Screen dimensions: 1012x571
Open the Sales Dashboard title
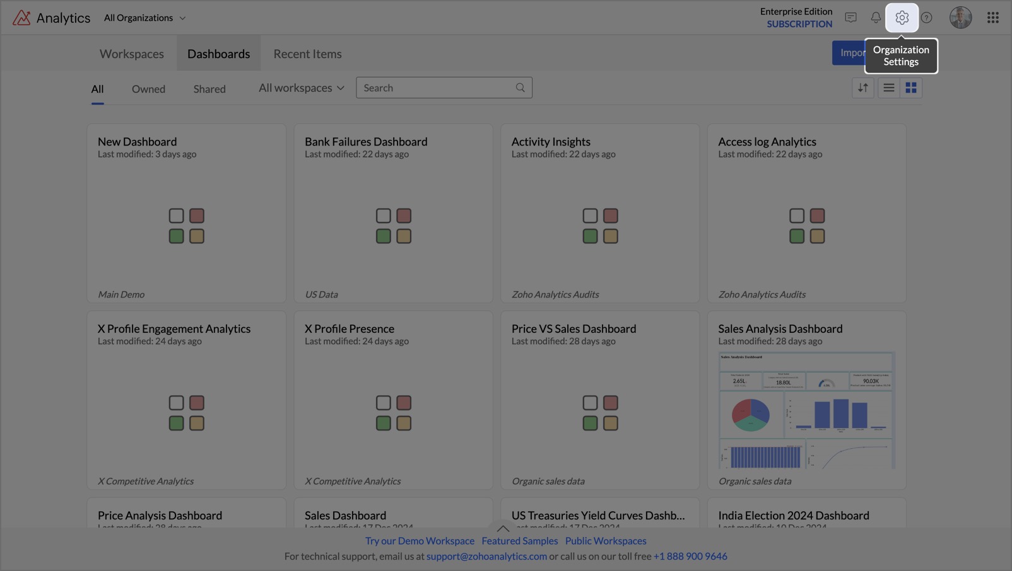coord(345,516)
